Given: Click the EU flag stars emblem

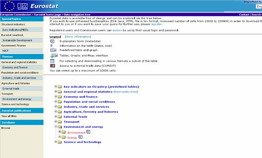Looking at the screenshot, I should [9, 6].
